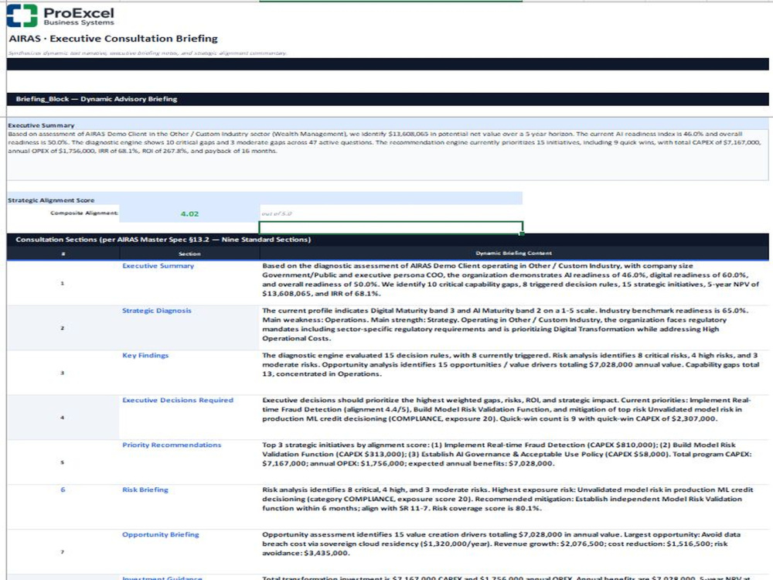Click the '#' column header
773x580 pixels.
63,254
